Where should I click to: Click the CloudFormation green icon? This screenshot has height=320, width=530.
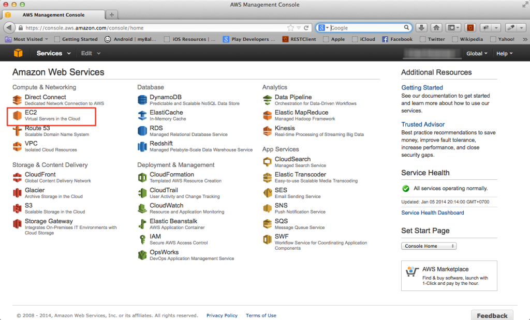tap(142, 177)
